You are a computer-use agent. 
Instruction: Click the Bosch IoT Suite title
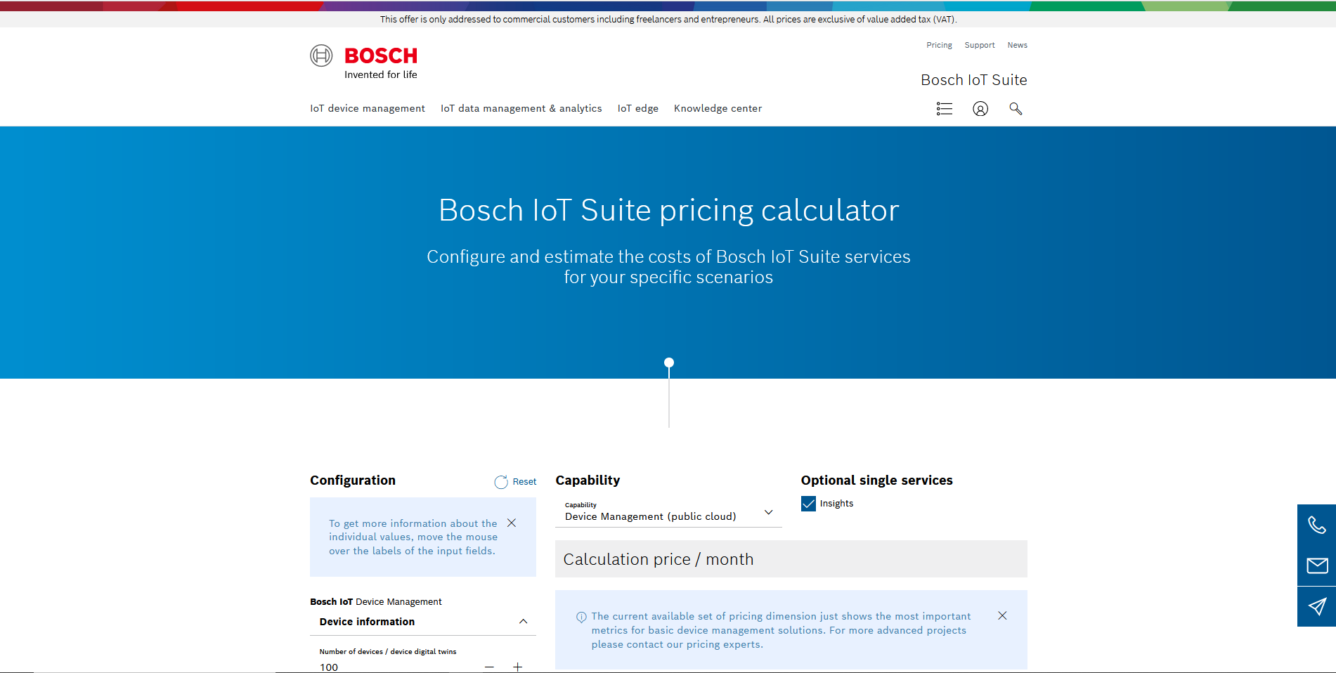974,80
